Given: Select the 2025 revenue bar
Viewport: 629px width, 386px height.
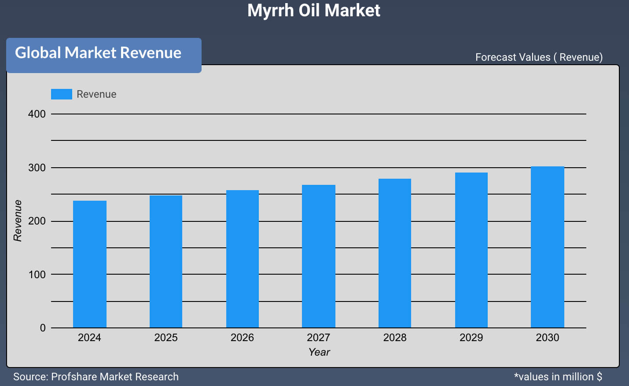Looking at the screenshot, I should 166,261.
